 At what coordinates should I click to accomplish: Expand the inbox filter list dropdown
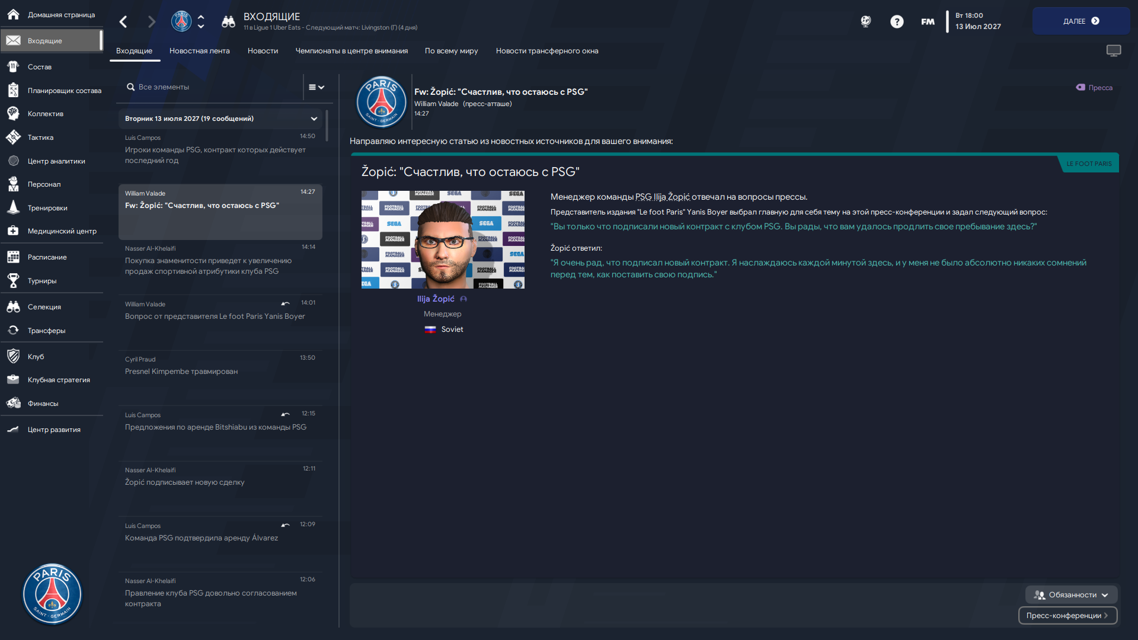317,87
